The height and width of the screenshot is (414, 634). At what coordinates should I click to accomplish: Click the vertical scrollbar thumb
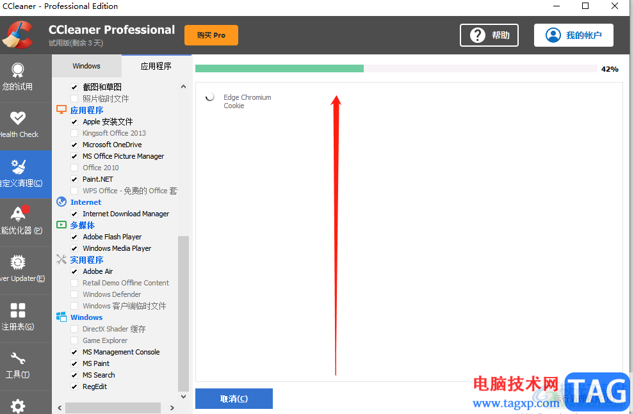pos(183,314)
